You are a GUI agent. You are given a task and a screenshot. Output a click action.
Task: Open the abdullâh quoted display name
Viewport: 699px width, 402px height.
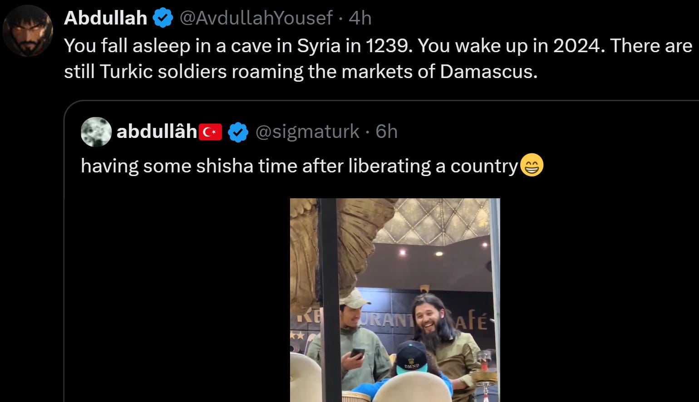tap(157, 132)
